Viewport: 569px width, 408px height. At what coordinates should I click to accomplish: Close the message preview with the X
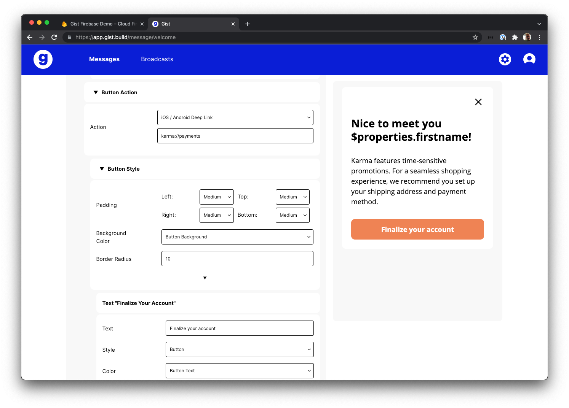point(478,102)
